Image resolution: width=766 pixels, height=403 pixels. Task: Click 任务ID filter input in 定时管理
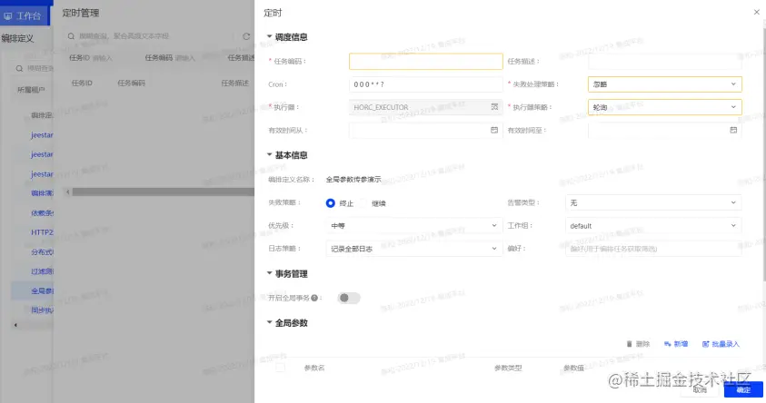coord(103,58)
